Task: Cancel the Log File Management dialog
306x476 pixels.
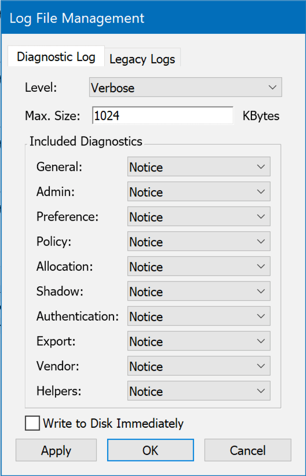Action: [x=248, y=450]
